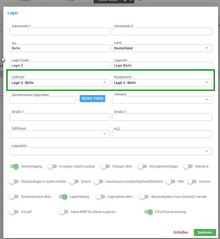The height and width of the screenshot is (239, 220).
Task: Click the Gemeinsames Lagertoken field
Action: coord(43,100)
